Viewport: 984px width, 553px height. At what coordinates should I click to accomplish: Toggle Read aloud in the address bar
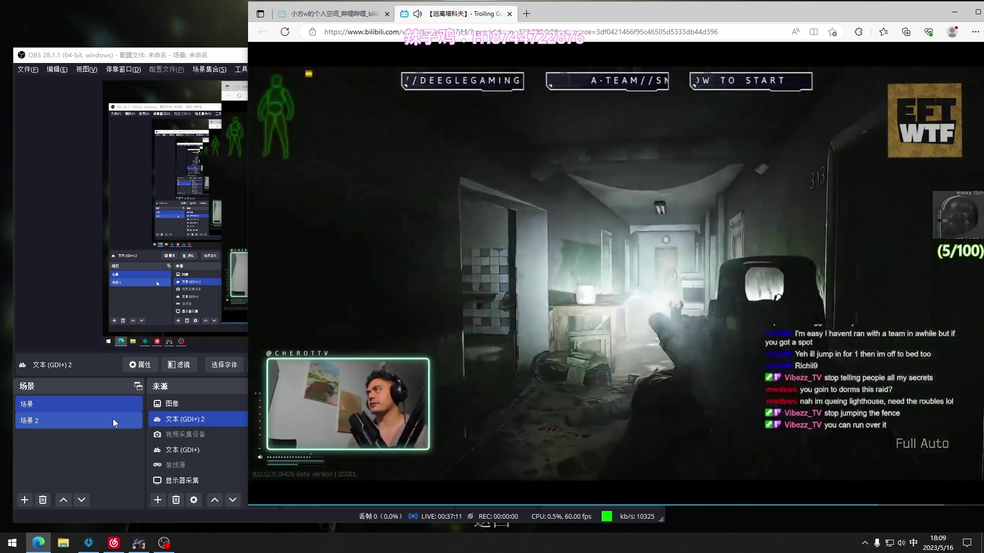click(x=795, y=32)
